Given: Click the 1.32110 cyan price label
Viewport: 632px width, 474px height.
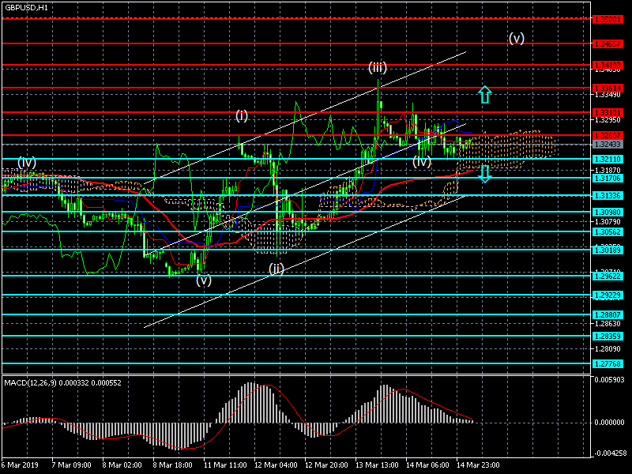Looking at the screenshot, I should coord(608,160).
